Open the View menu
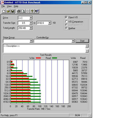 9,6
